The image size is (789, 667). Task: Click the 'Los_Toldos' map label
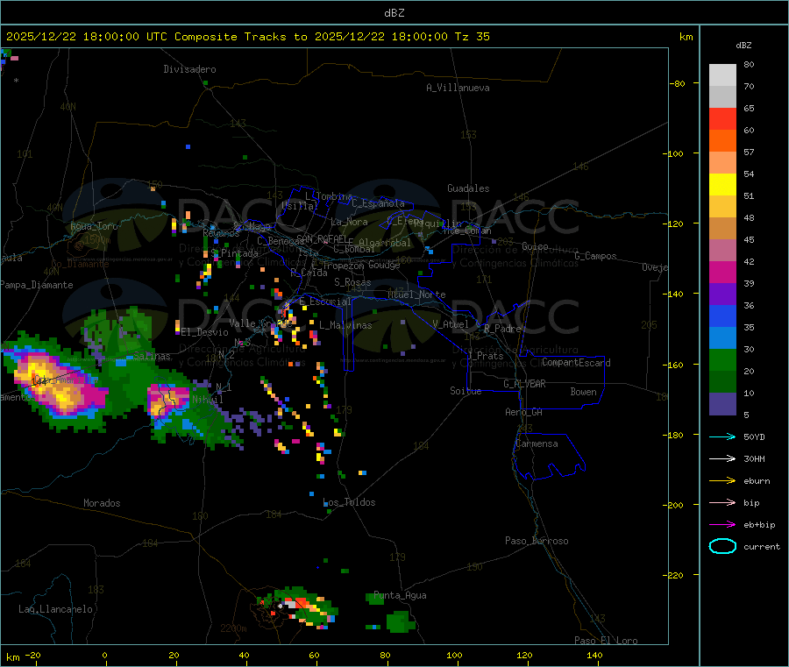coord(349,502)
